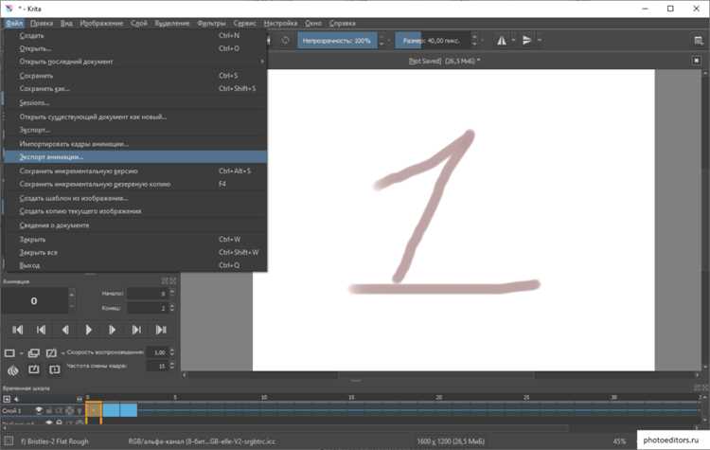The height and width of the screenshot is (450, 710).
Task: Choose Создать from File menu
Action: point(135,35)
